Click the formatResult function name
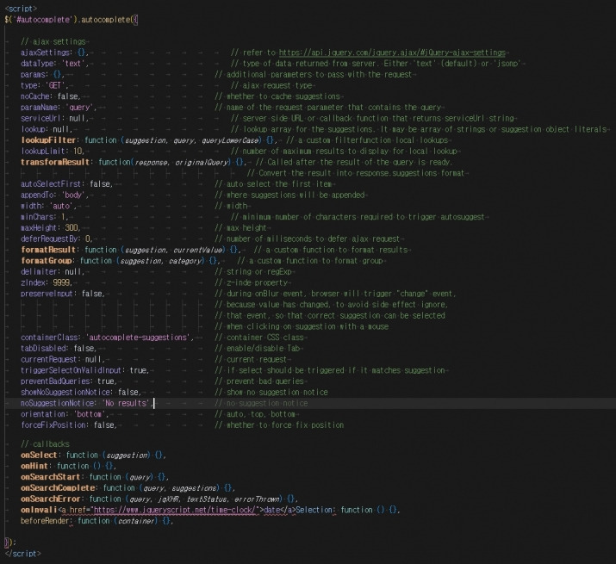Image resolution: width=616 pixels, height=564 pixels. coord(48,251)
